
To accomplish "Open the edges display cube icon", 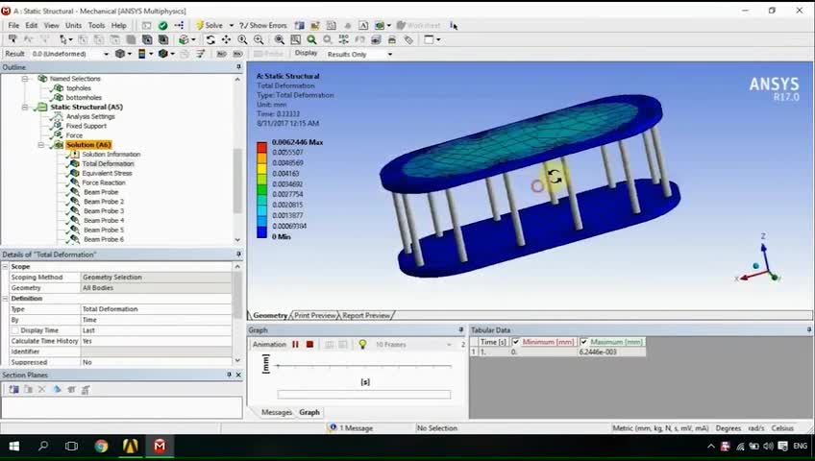I will click(163, 54).
